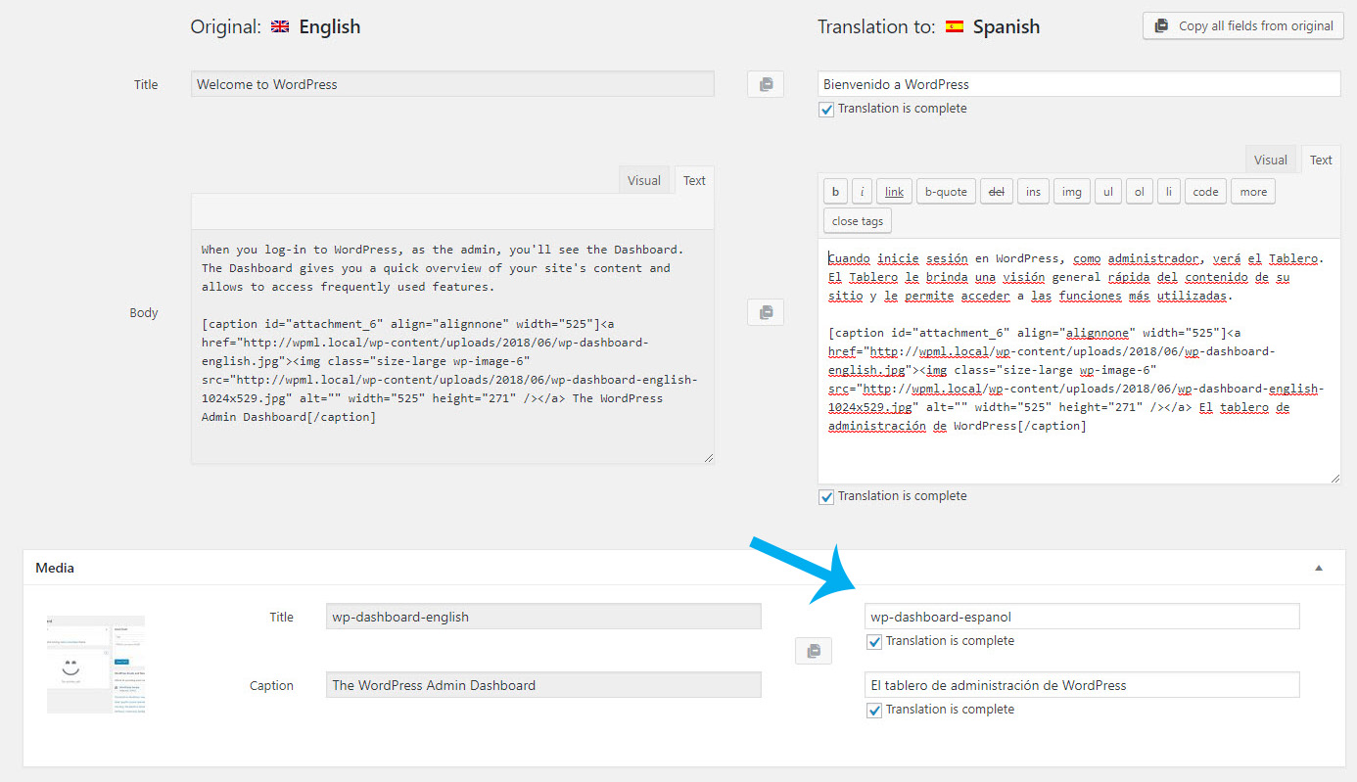The image size is (1357, 782).
Task: Click Copy all fields from original button
Action: click(1241, 26)
